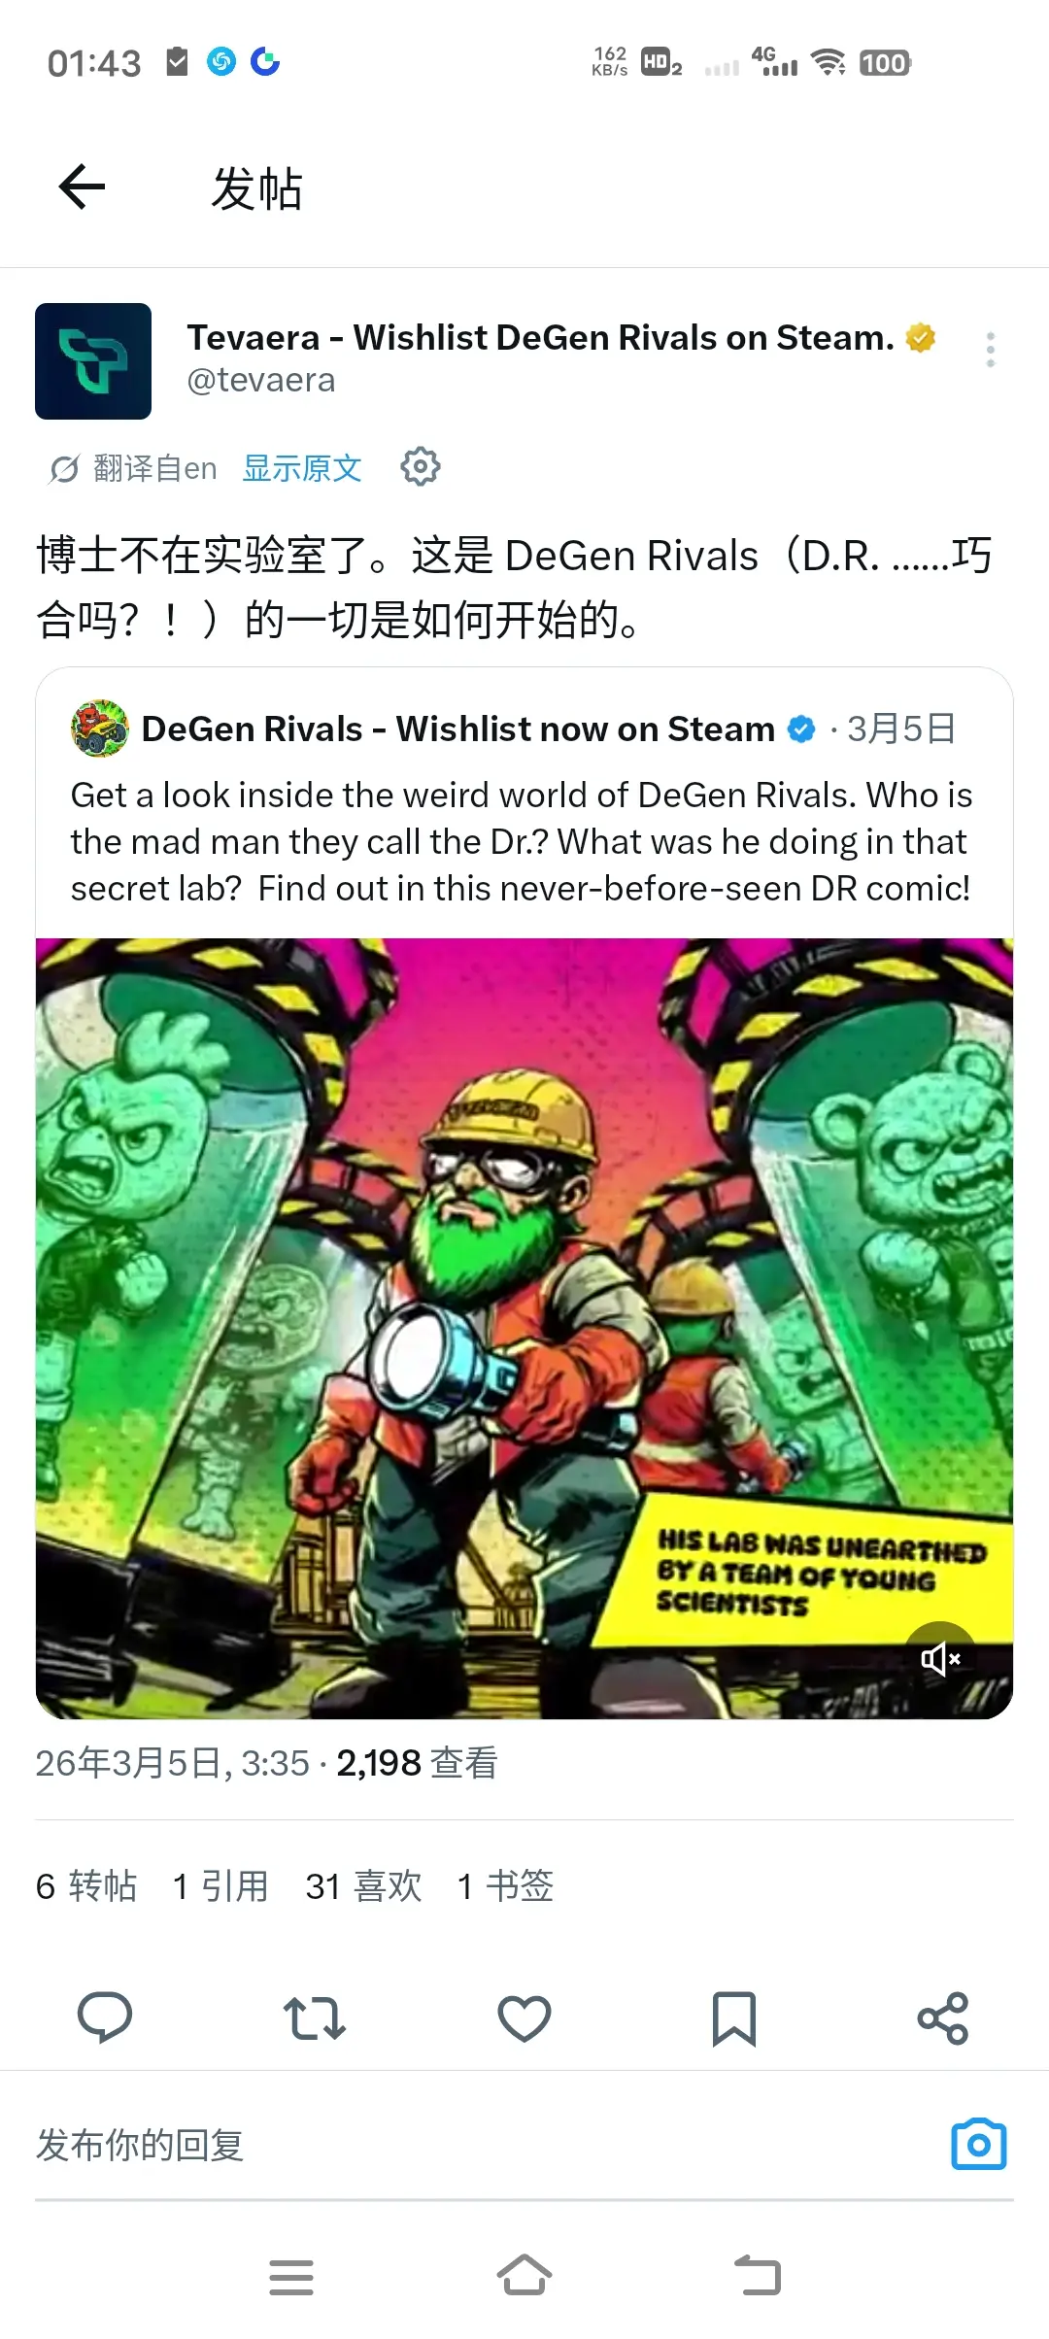Image resolution: width=1049 pixels, height=2339 pixels.
Task: Open the Tevaera profile avatar
Action: tap(93, 361)
